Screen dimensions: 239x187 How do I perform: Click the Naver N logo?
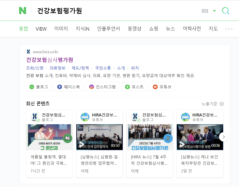(23, 10)
